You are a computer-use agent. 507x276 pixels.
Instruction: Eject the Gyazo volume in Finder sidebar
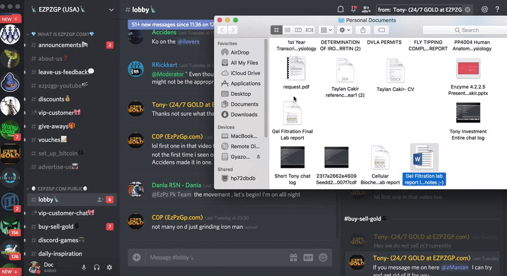(258, 157)
